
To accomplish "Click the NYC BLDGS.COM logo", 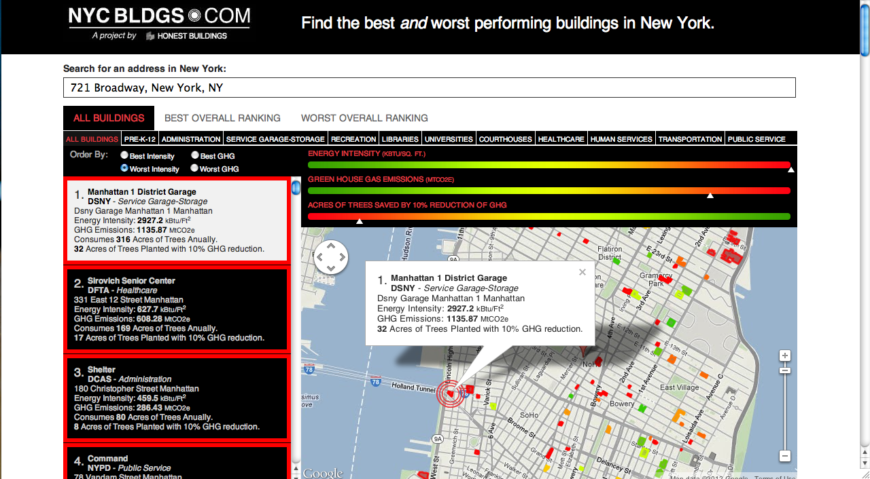I will [159, 17].
